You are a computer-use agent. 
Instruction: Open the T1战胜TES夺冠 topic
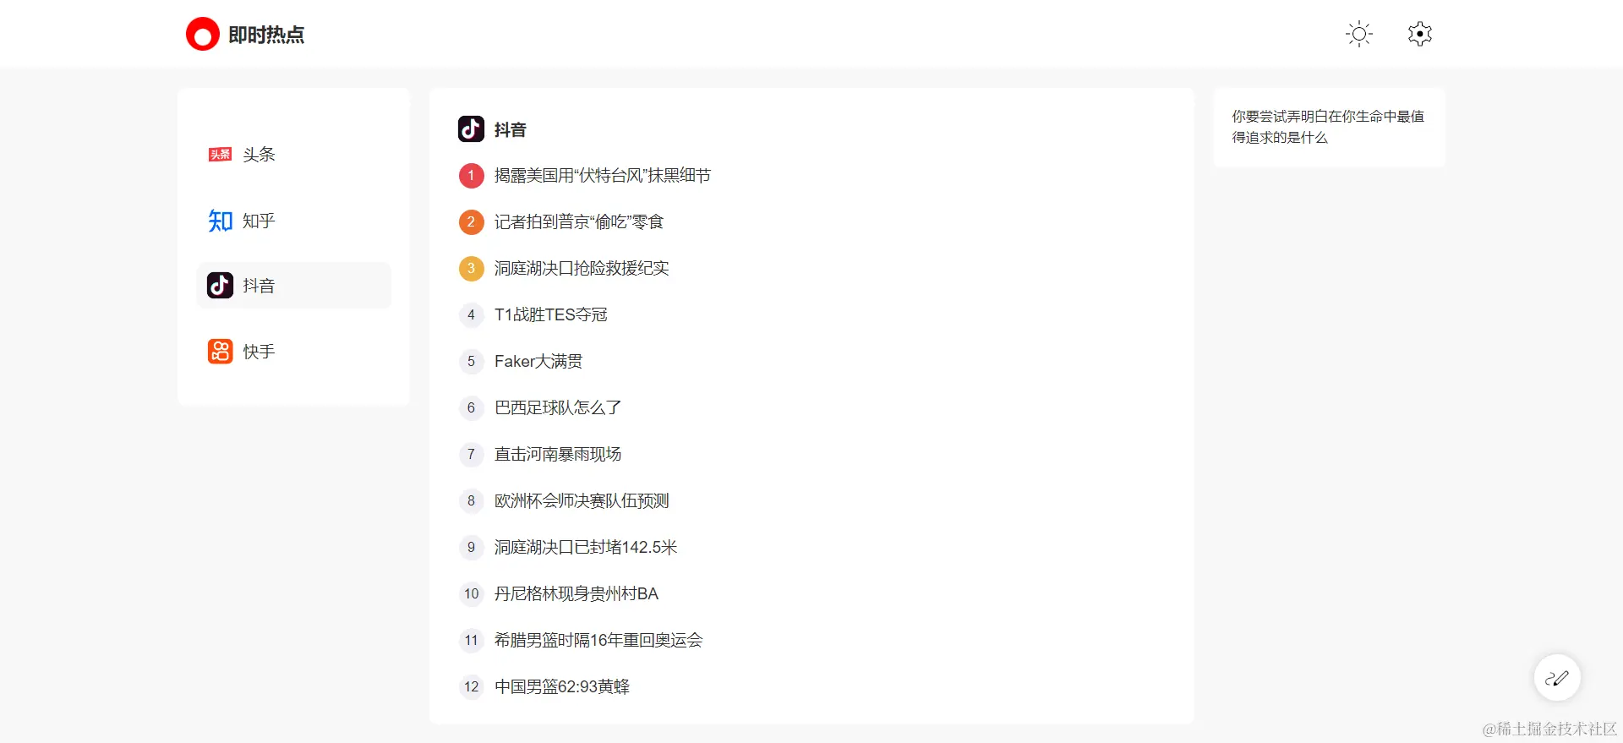[x=550, y=315]
